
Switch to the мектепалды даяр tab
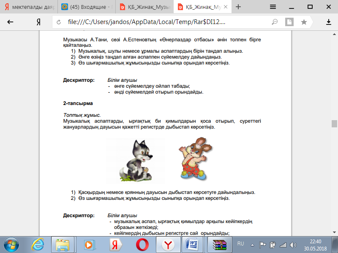29,7
